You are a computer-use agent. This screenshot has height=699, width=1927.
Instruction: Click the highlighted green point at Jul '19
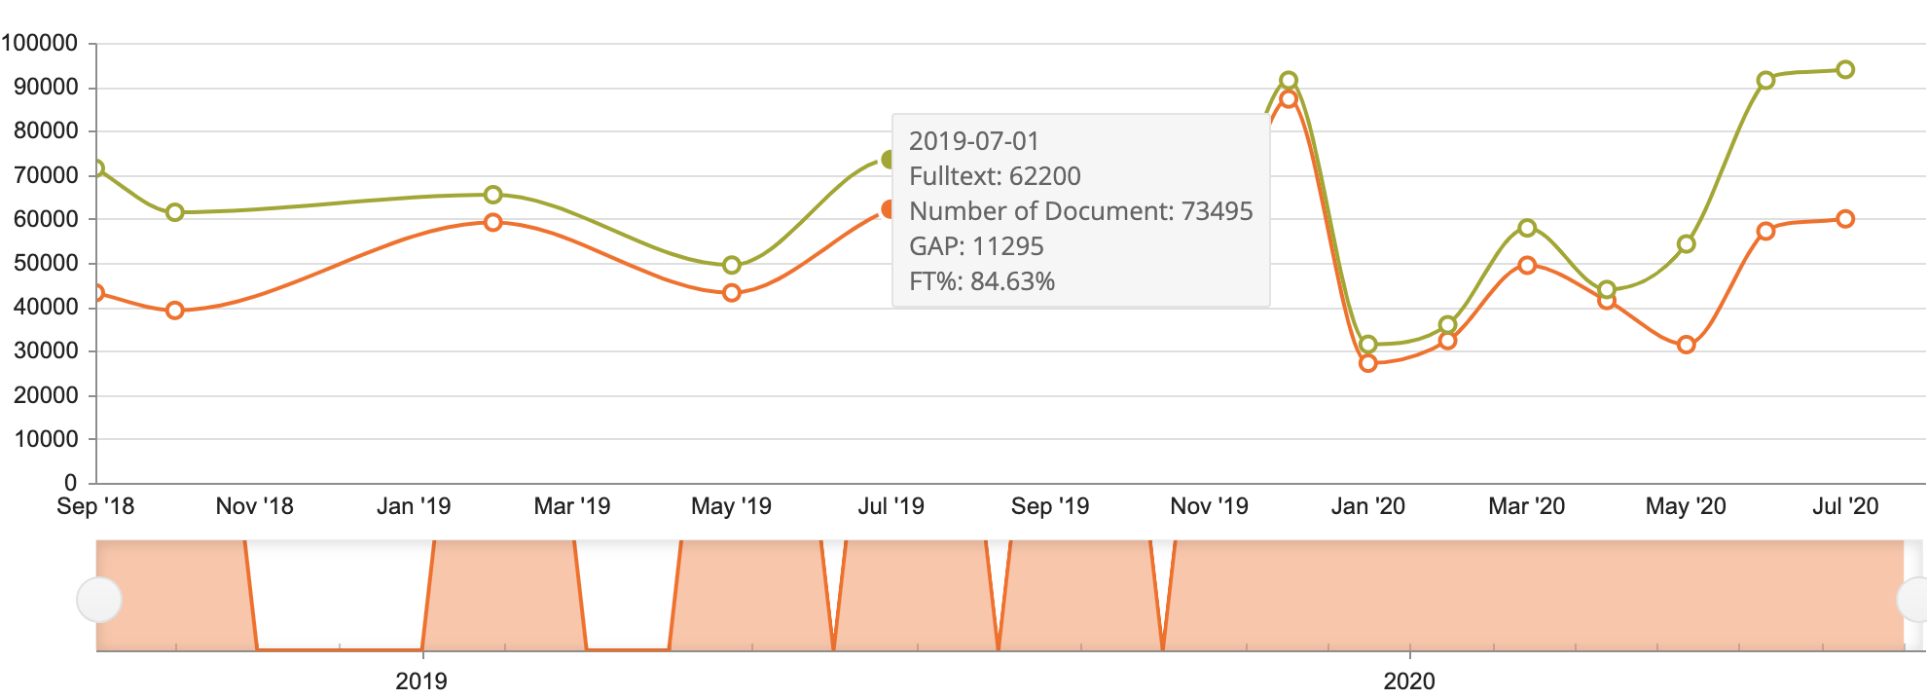889,160
